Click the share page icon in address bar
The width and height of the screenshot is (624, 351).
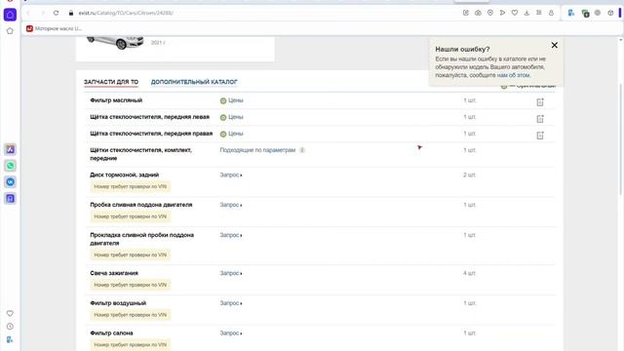click(x=466, y=13)
